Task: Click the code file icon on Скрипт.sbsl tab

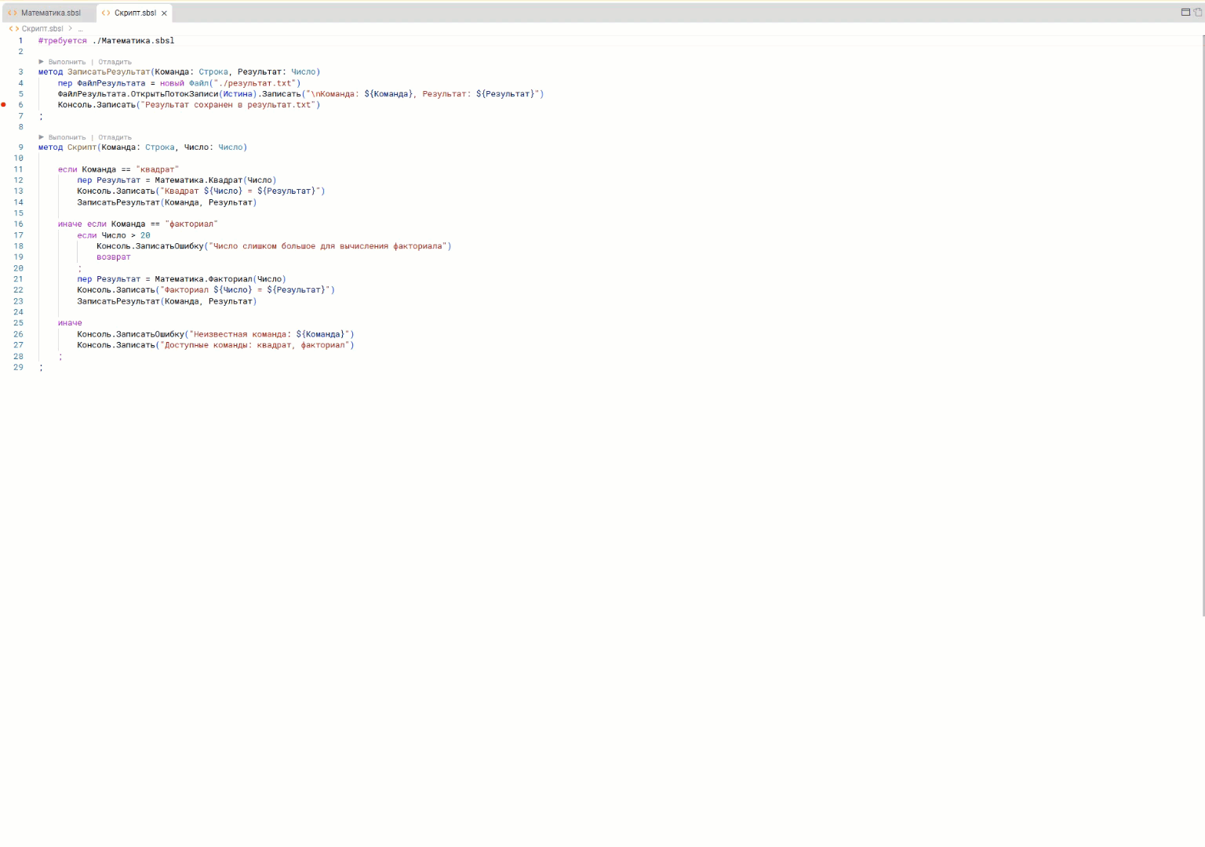Action: tap(106, 13)
